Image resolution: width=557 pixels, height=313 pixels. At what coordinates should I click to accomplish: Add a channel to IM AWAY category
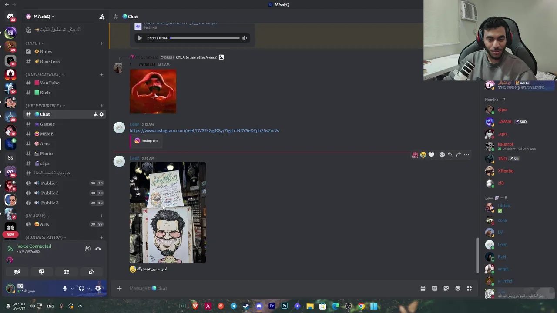tap(101, 216)
